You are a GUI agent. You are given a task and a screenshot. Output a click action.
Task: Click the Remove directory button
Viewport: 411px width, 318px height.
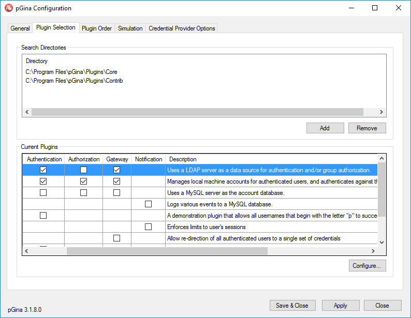[366, 128]
